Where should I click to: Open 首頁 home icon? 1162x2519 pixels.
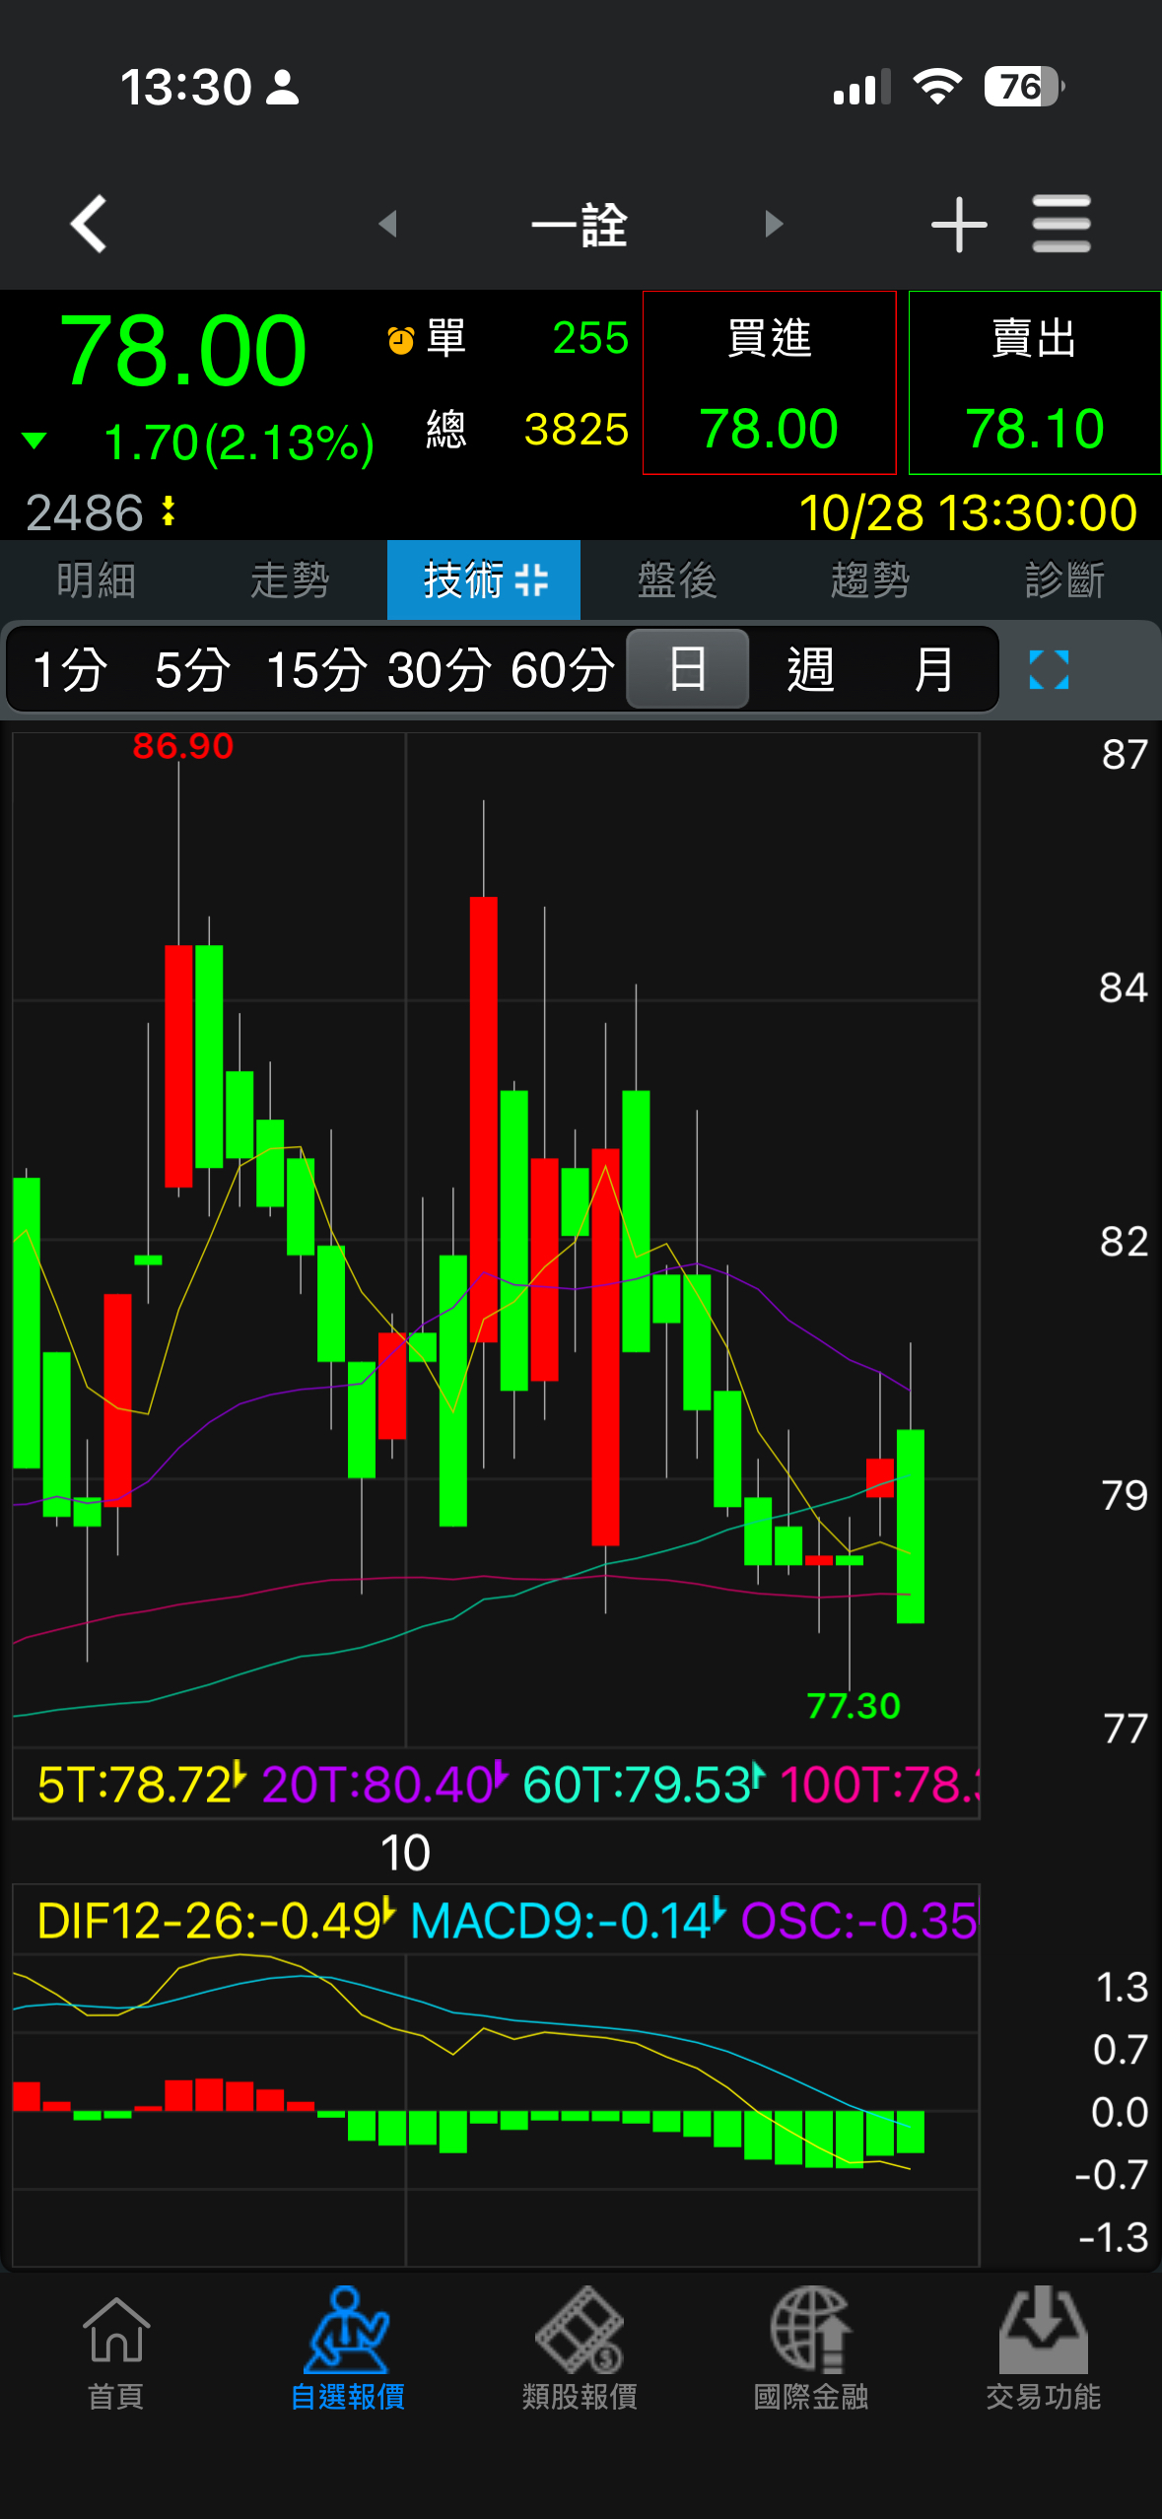(x=116, y=2349)
